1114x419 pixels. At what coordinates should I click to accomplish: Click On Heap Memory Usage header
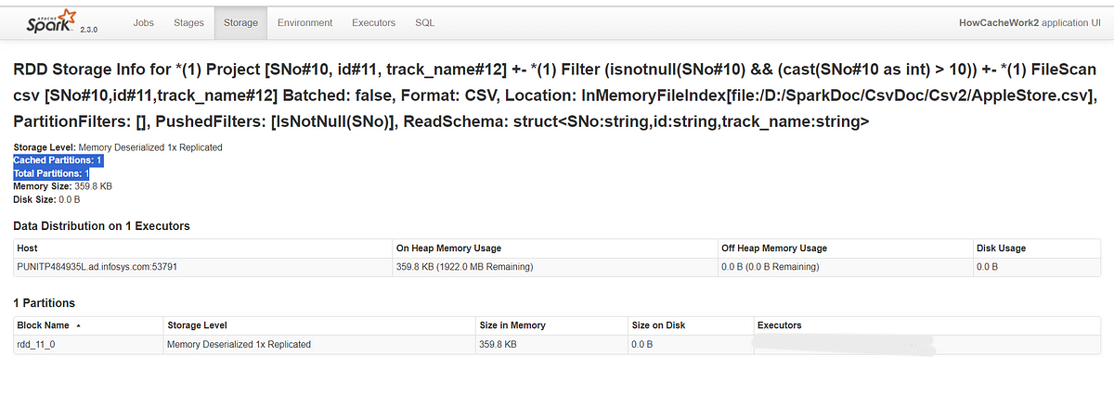(x=448, y=248)
